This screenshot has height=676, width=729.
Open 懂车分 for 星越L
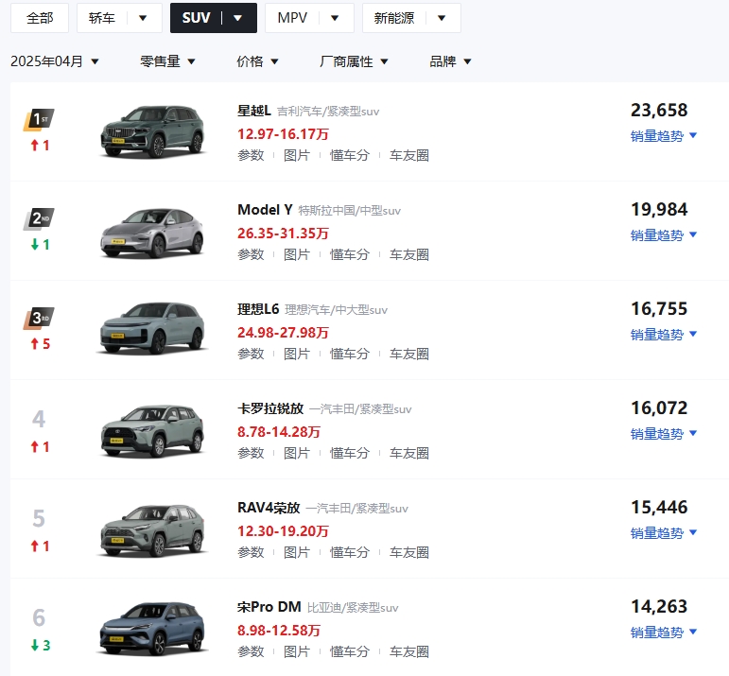pos(350,155)
